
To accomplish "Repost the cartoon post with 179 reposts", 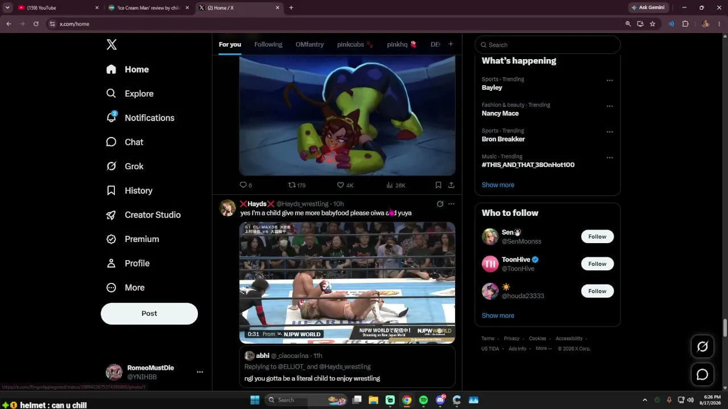I will [297, 185].
